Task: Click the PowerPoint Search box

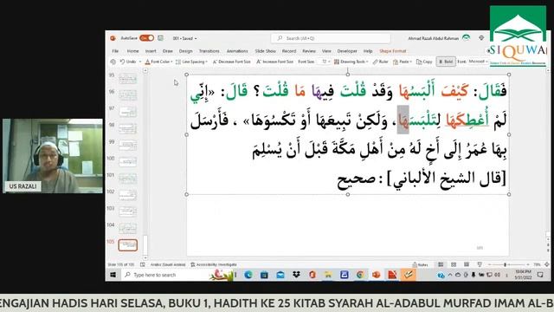Action: (331, 38)
